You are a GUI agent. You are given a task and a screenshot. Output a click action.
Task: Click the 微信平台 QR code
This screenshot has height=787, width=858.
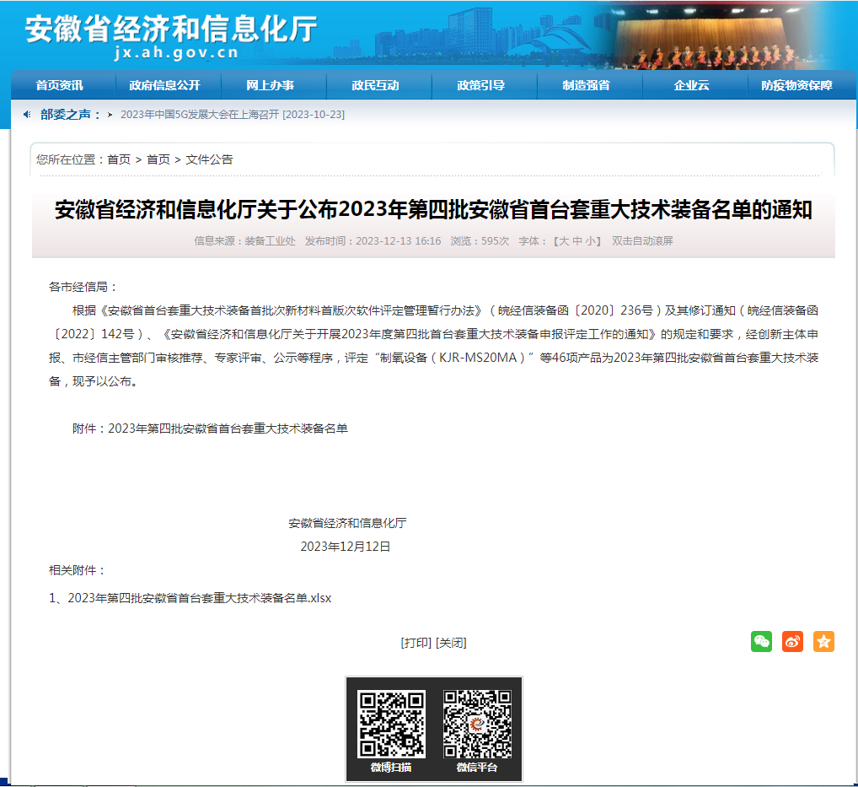click(x=477, y=724)
